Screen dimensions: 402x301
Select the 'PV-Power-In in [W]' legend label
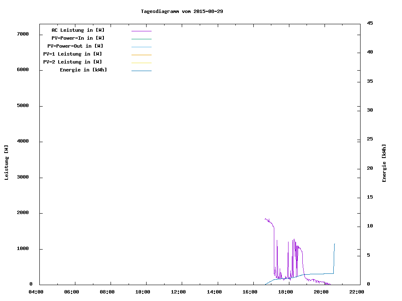tap(78, 38)
